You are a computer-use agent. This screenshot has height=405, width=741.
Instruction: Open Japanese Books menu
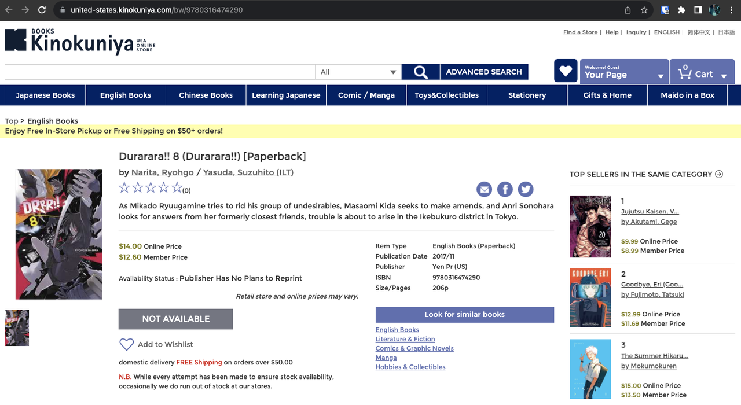pyautogui.click(x=45, y=95)
